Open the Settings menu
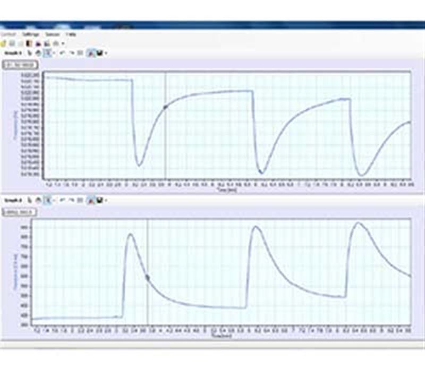 [x=31, y=34]
